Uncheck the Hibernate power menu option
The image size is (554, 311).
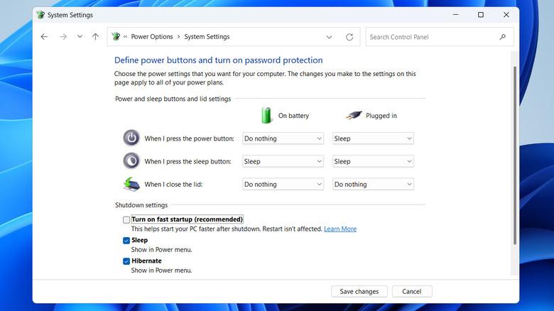tap(126, 261)
